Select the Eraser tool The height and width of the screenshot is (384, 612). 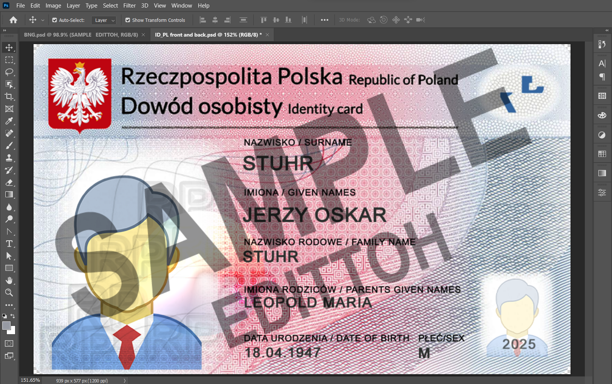click(x=9, y=183)
